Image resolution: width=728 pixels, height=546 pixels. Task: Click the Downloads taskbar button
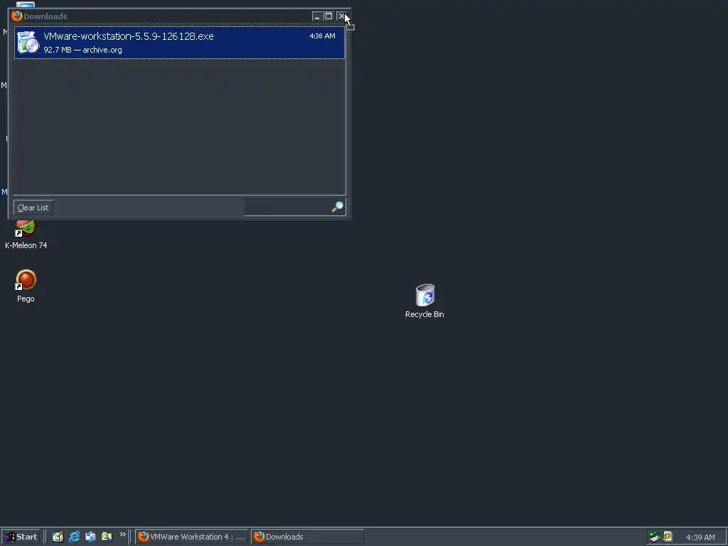[307, 537]
